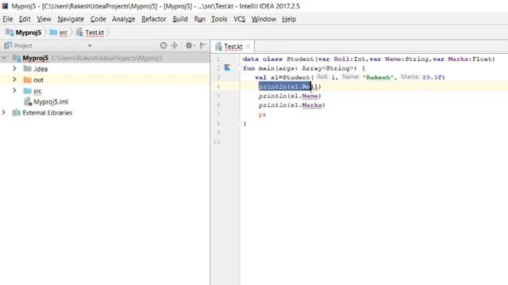Open the Navigate menu
Image resolution: width=508 pixels, height=285 pixels.
coord(71,19)
